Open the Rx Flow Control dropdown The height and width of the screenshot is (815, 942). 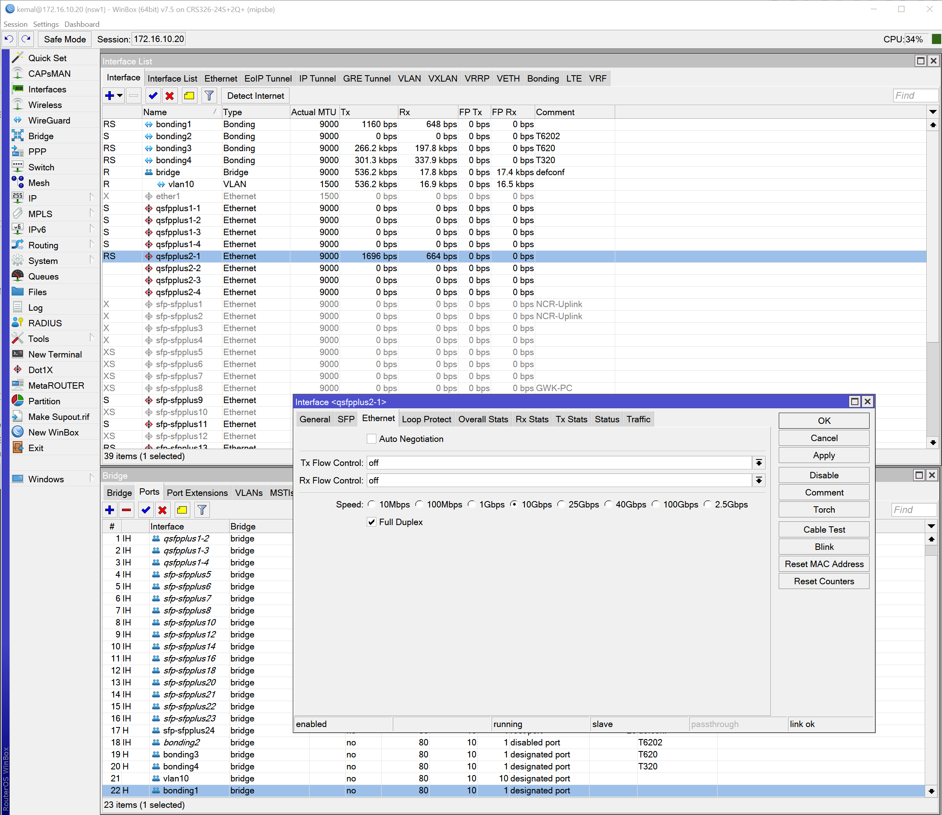759,480
